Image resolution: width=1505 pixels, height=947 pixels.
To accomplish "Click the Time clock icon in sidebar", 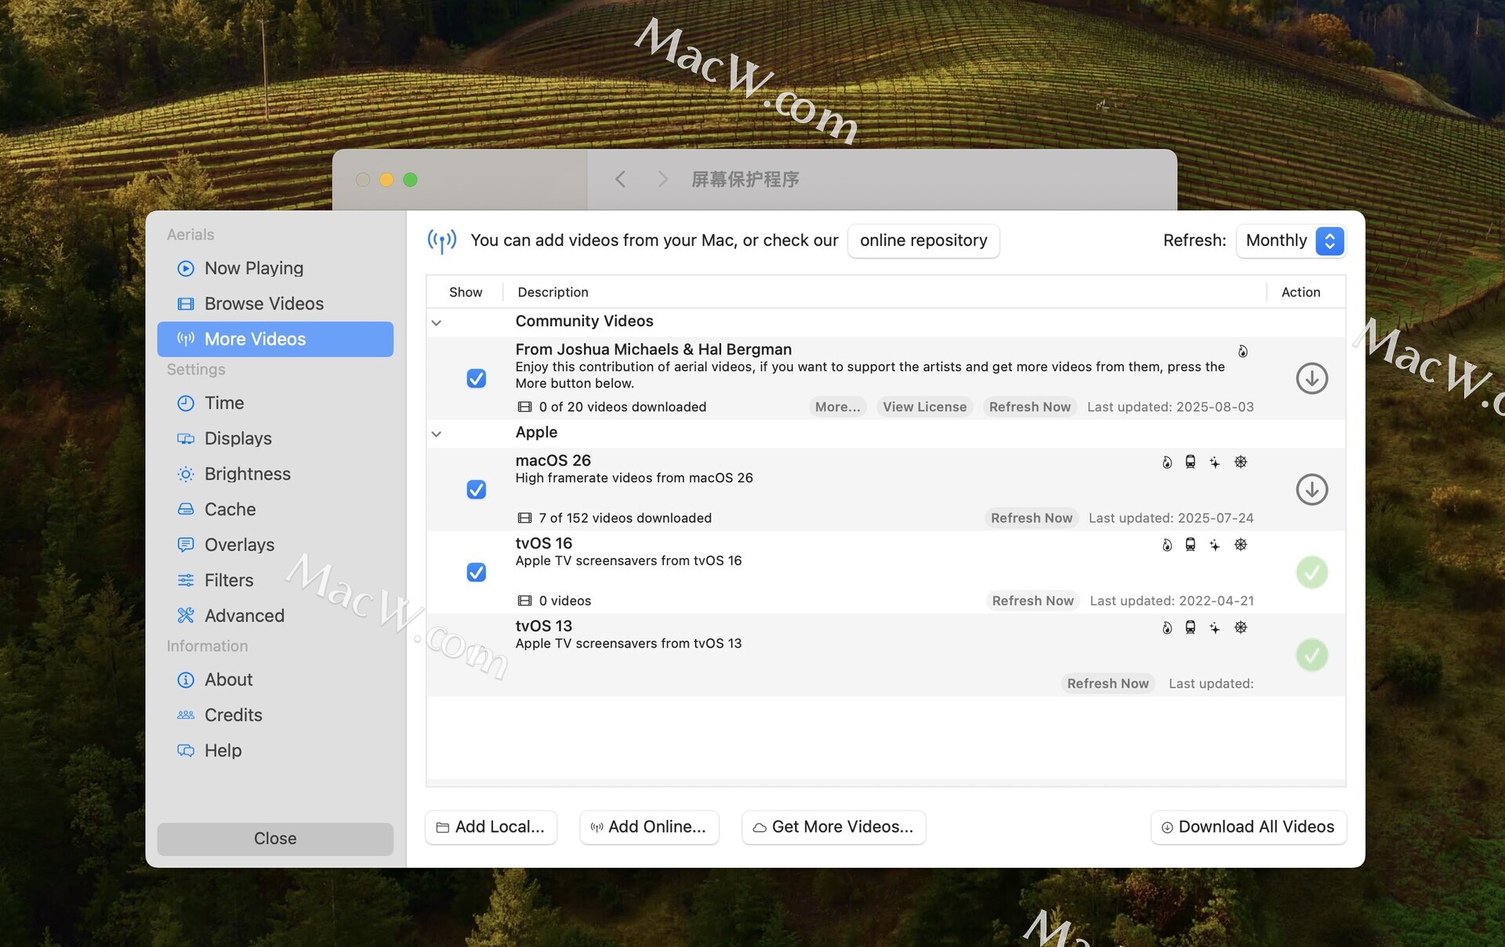I will coord(186,403).
